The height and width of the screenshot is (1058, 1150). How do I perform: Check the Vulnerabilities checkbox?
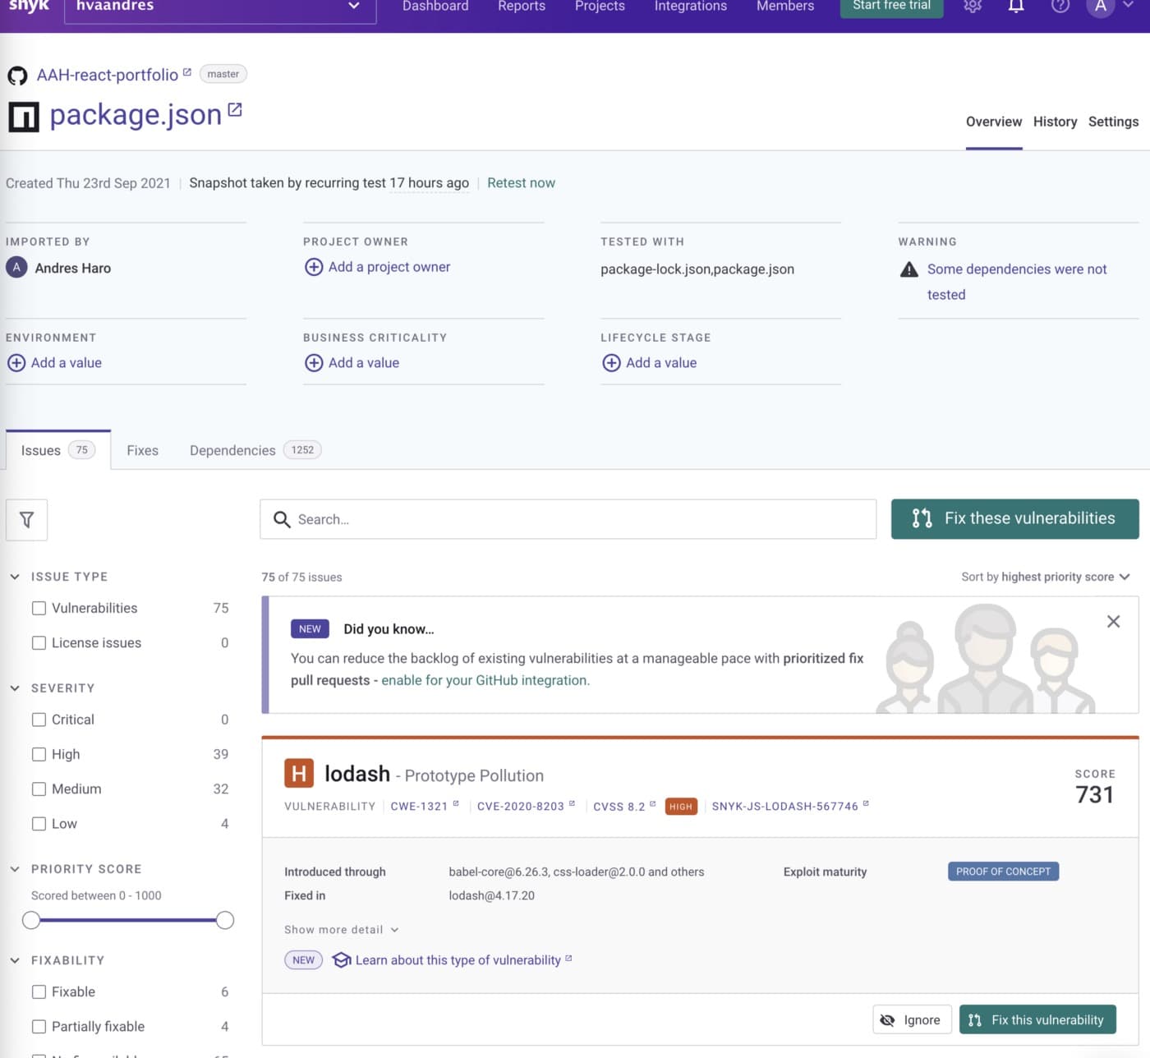[x=39, y=609]
